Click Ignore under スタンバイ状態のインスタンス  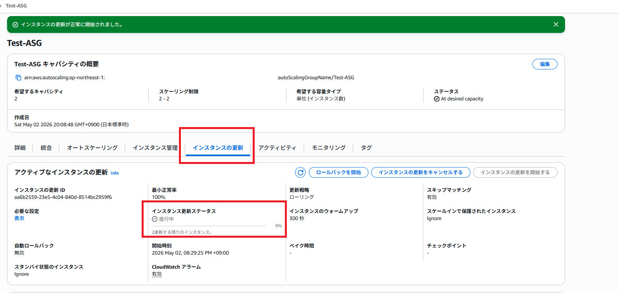pyautogui.click(x=22, y=274)
